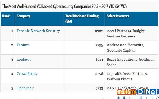Click the D1Net logo watermark

pos(138,92)
